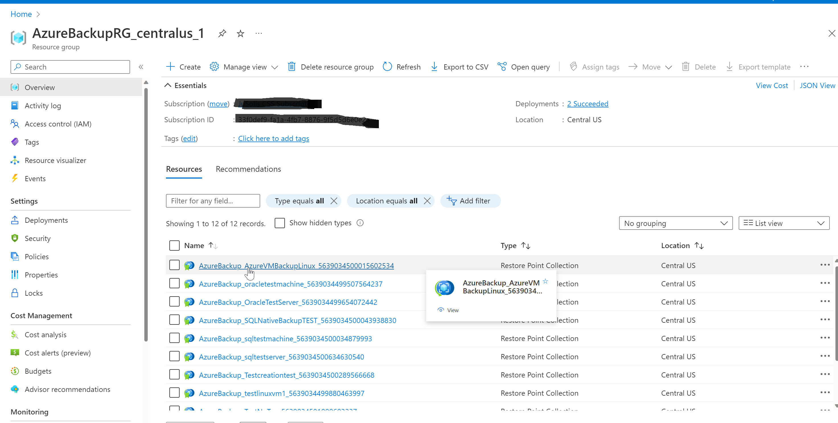
Task: Edit tags via edit link
Action: point(189,138)
